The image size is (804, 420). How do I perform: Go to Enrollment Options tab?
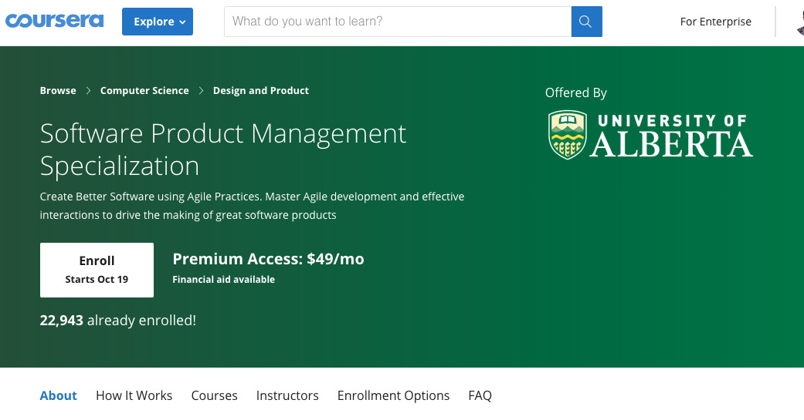pyautogui.click(x=393, y=395)
